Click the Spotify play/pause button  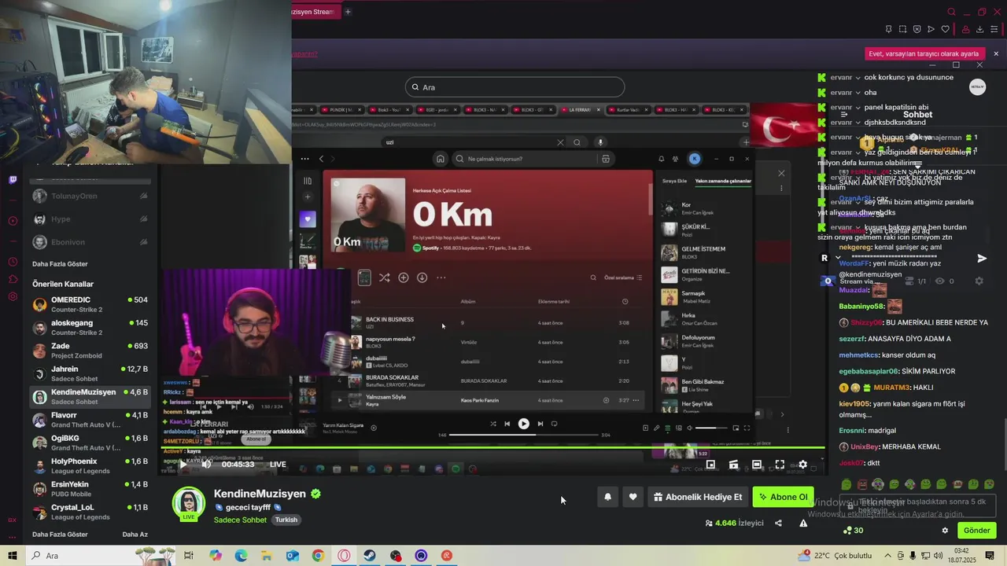pos(523,424)
